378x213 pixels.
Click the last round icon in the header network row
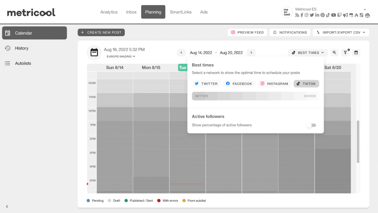367,16
